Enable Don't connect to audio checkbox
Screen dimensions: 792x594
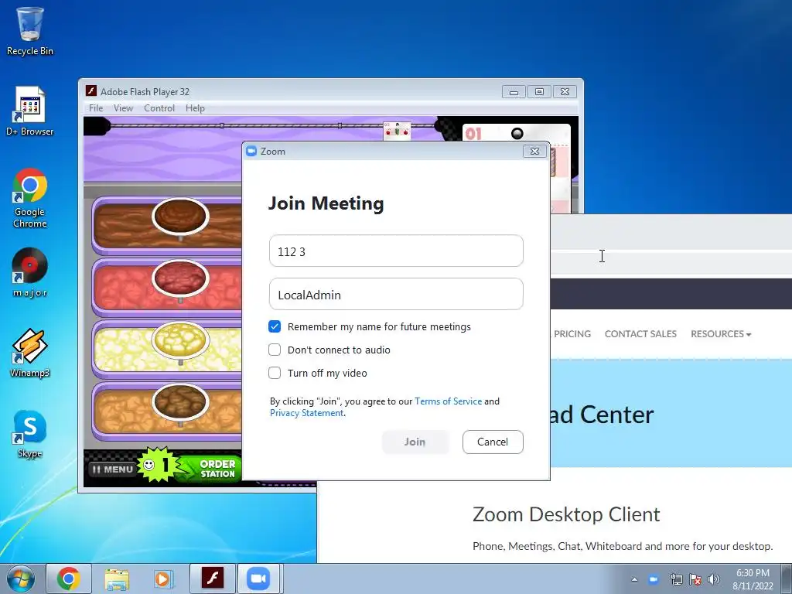(275, 350)
